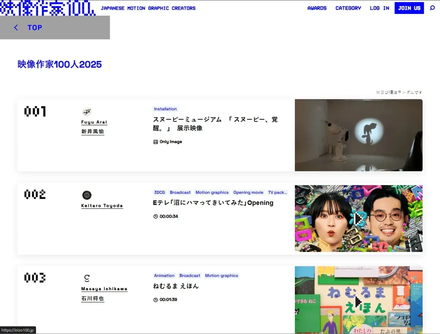Select the Motion graphics tag on entry 002

pyautogui.click(x=212, y=192)
